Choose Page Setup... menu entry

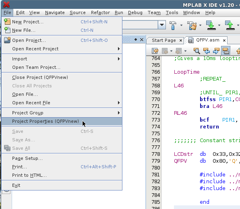point(62,158)
